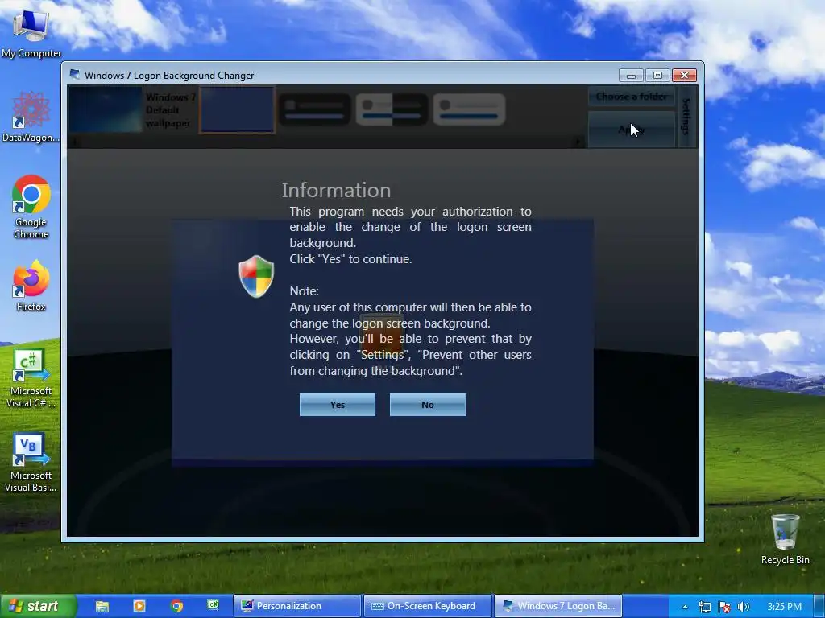Click Yes to authorize the change
The height and width of the screenshot is (618, 825).
tap(338, 405)
